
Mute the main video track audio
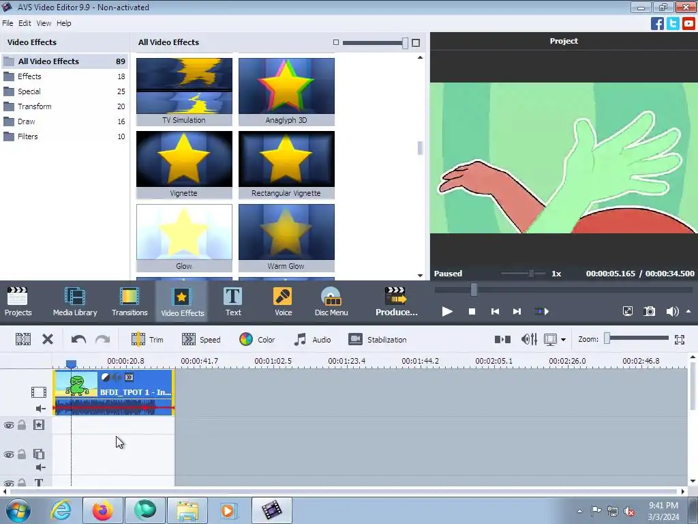[40, 409]
